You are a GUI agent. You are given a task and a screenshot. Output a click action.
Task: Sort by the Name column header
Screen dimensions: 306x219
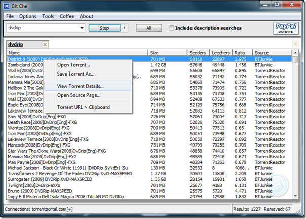click(x=78, y=53)
